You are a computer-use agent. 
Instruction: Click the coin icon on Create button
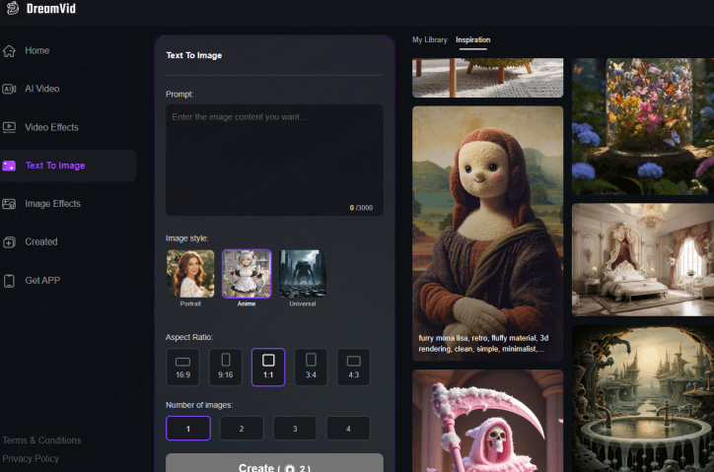[290, 468]
